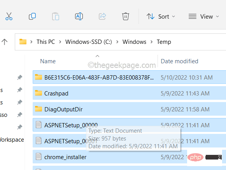Open the View dropdown menu
This screenshot has width=226, height=170.
[204, 17]
